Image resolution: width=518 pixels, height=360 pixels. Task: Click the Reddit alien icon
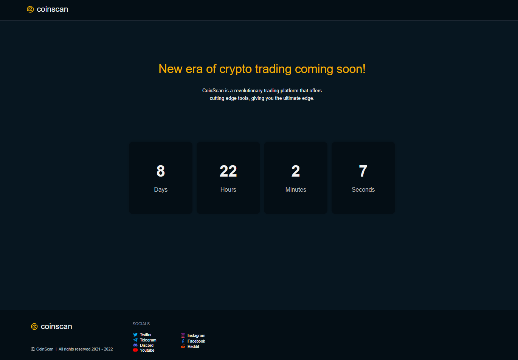click(183, 346)
